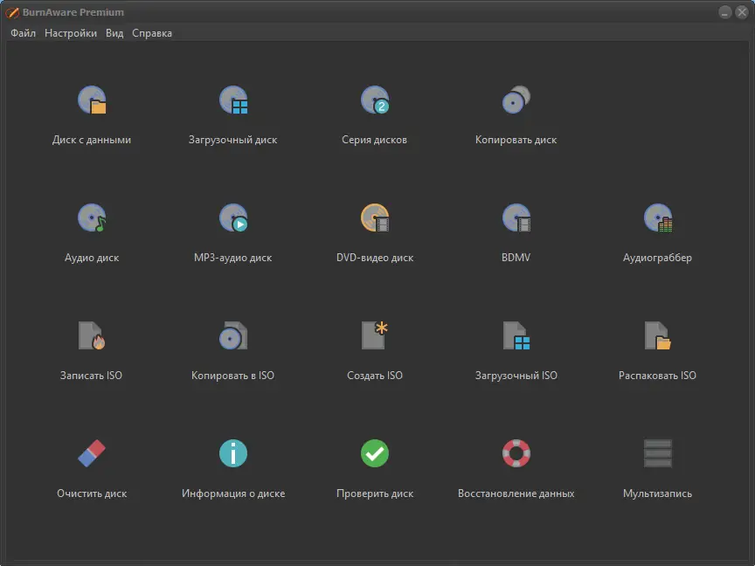Open the MP3-аудио диск icon
This screenshot has width=755, height=566.
[x=233, y=218]
